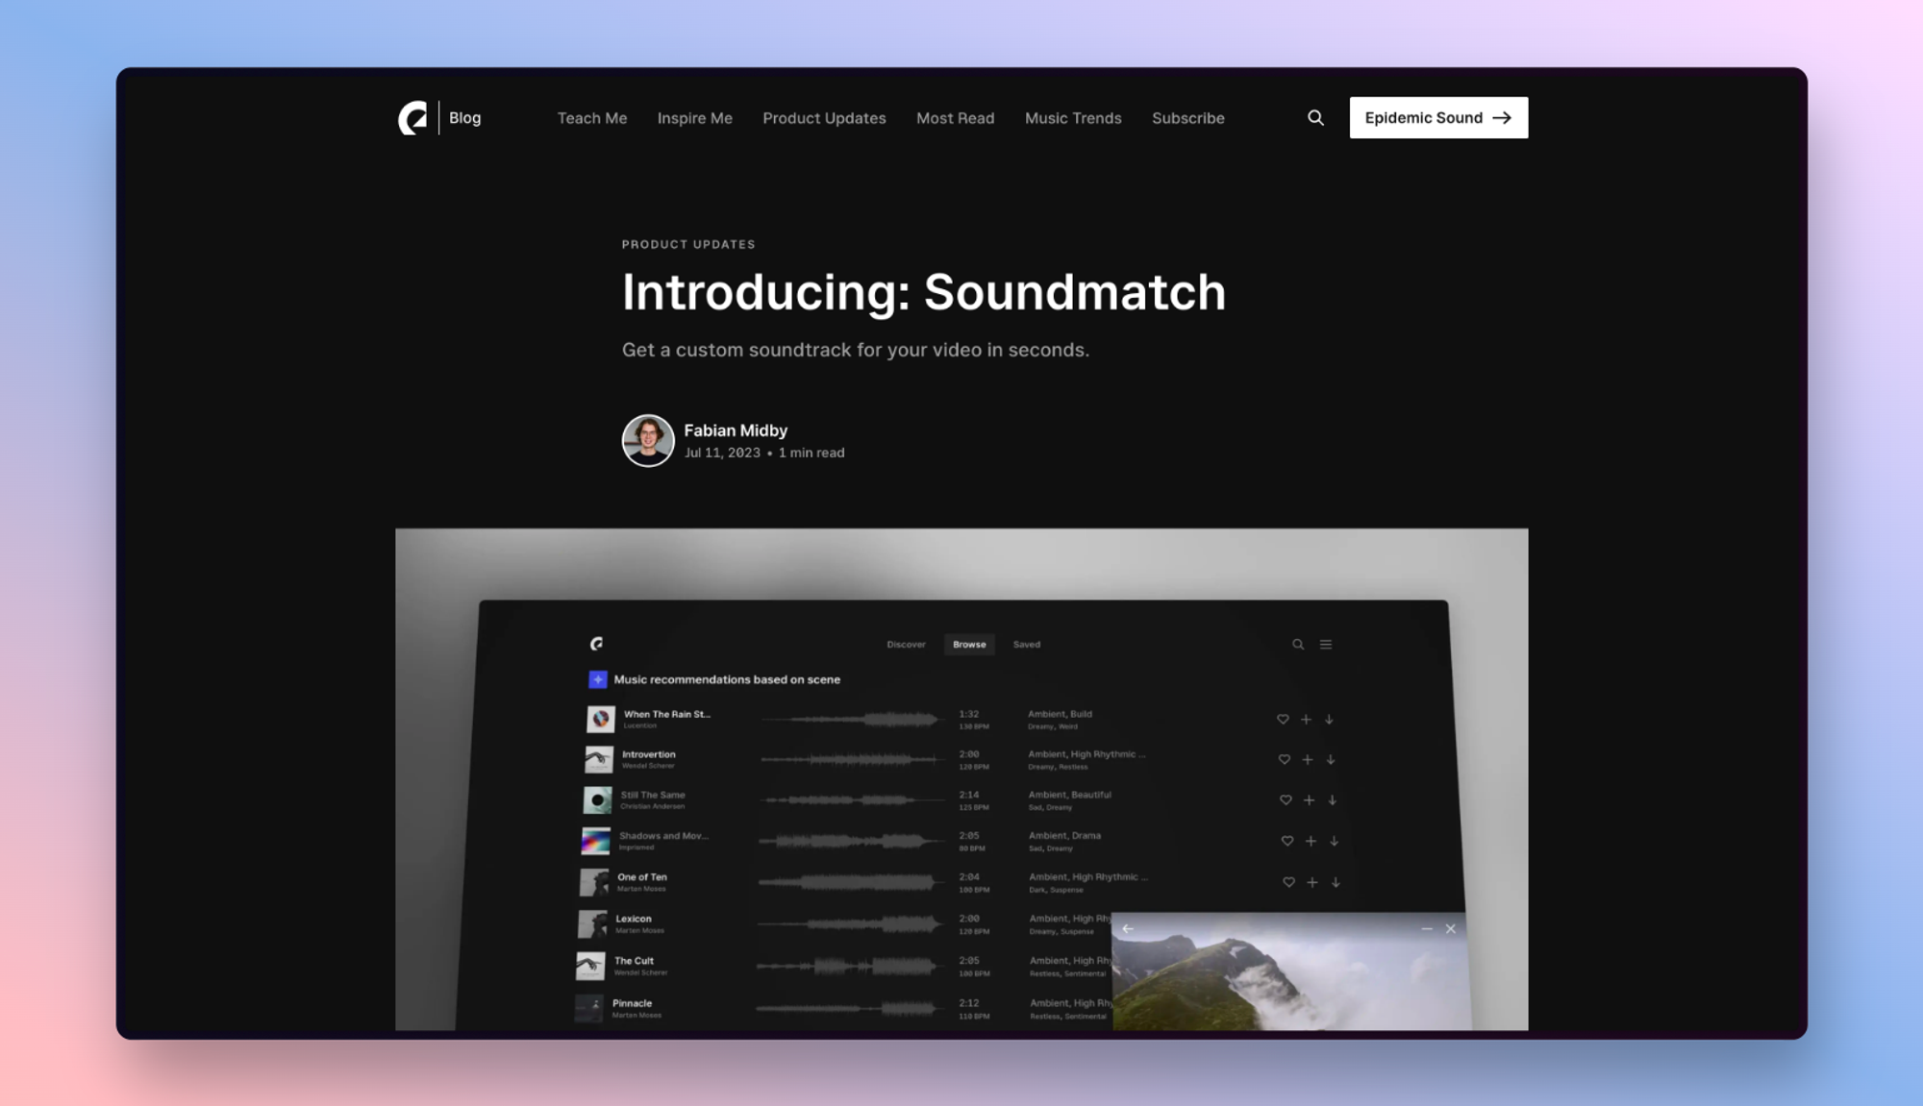
Task: Click The Cult track title
Action: click(634, 961)
